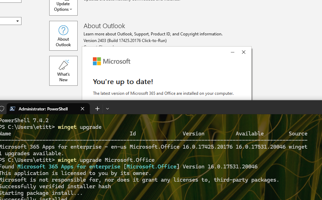Click the 'Microsoft.Office' Id cell in table
322x200 pixels.
[x=155, y=147]
